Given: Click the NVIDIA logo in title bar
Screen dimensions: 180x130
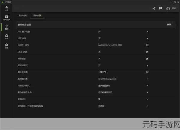Looking at the screenshot, I should tap(2, 2).
